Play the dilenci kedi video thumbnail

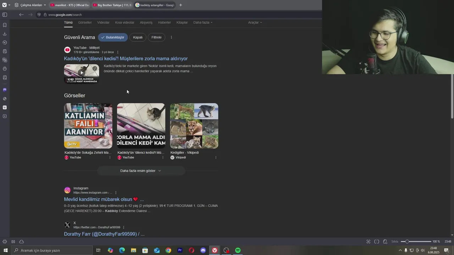click(x=82, y=74)
